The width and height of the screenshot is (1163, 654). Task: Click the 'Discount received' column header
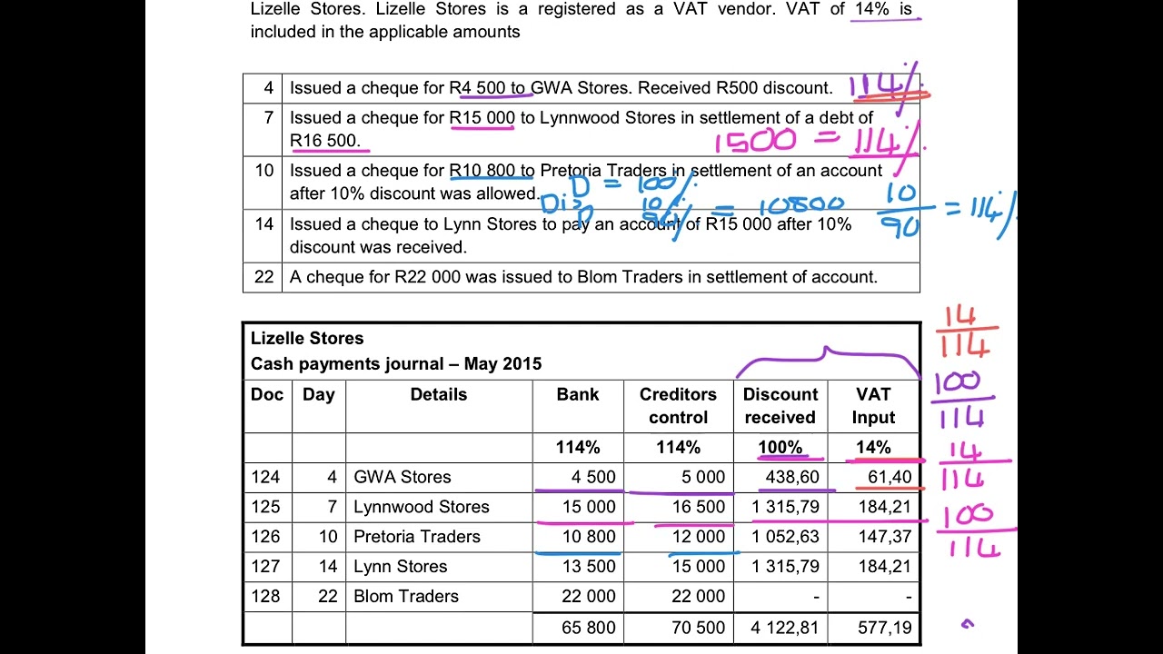click(780, 406)
